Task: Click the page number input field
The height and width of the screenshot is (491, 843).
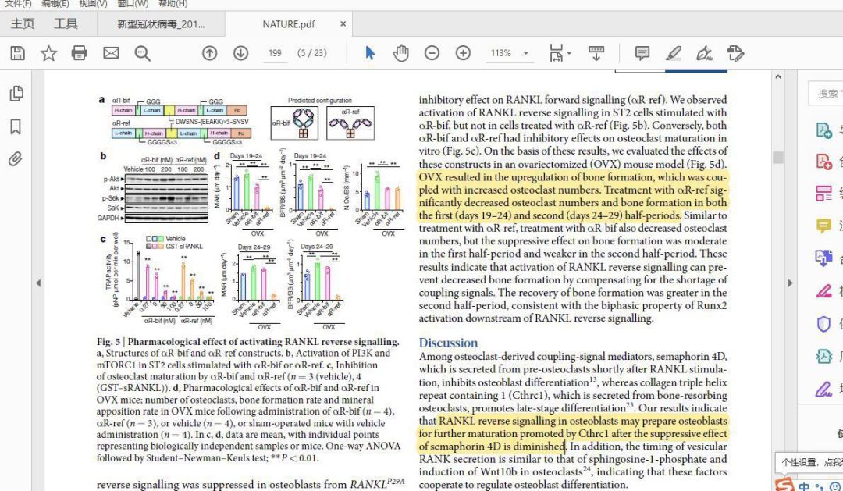Action: [275, 53]
